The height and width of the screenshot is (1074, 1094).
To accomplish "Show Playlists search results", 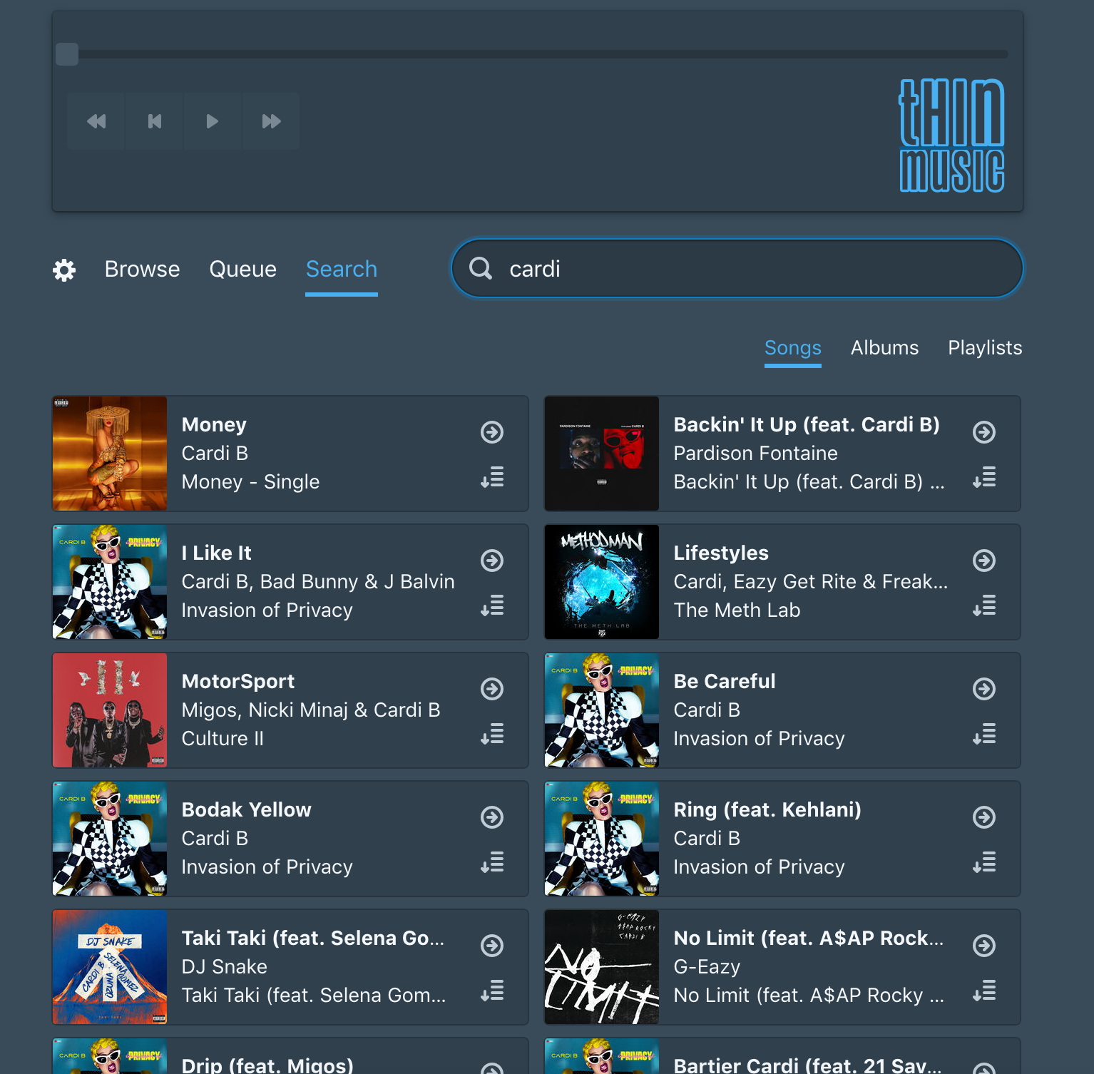I will tap(985, 348).
